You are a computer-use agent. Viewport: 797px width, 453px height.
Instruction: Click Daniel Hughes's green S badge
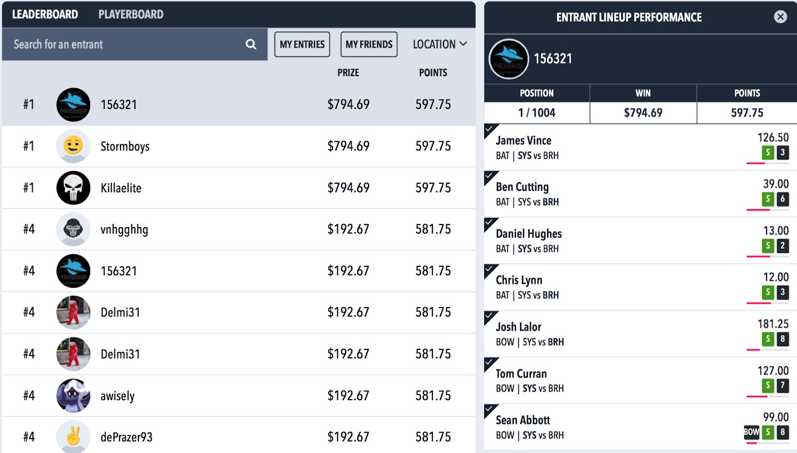(768, 245)
